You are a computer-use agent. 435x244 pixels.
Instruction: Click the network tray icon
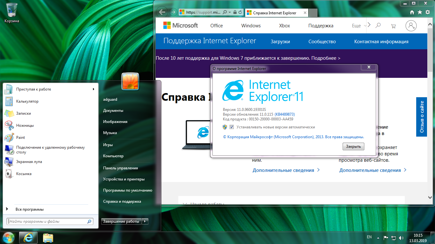394,238
